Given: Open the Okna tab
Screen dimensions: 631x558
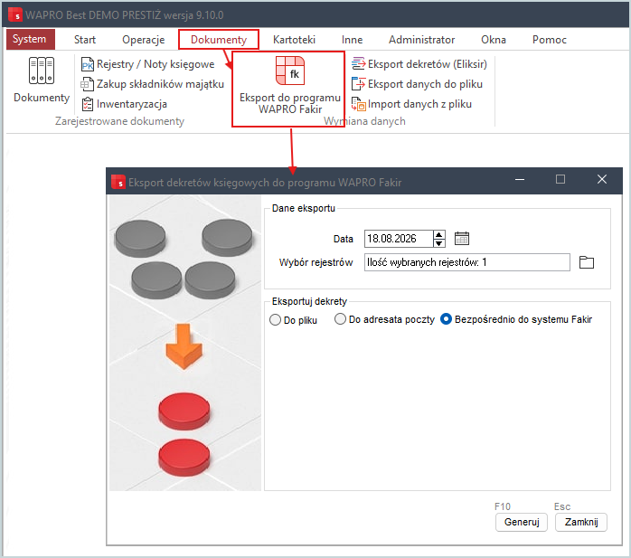Looking at the screenshot, I should click(494, 40).
